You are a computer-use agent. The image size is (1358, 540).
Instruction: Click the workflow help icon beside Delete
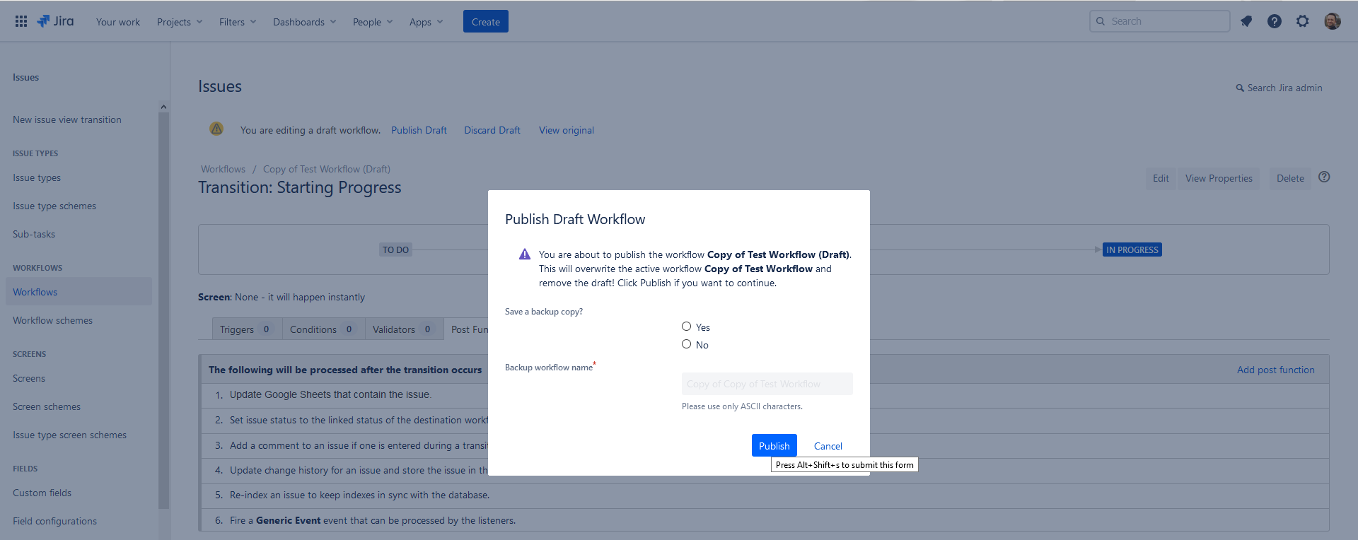[x=1324, y=177]
